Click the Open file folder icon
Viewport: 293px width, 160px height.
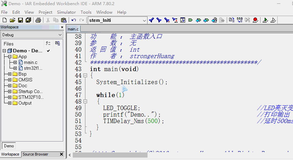coord(12,20)
